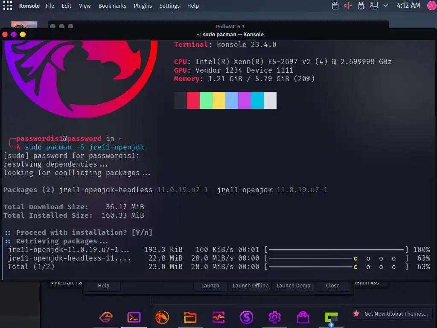
Task: Open the removable USB device tray icon
Action: click(x=361, y=6)
